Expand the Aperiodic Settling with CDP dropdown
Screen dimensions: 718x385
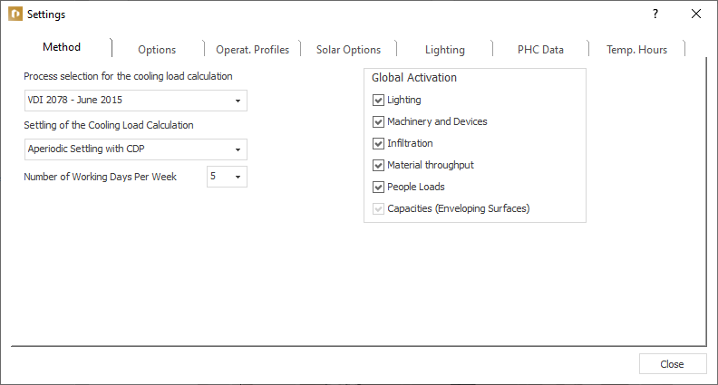pyautogui.click(x=136, y=149)
